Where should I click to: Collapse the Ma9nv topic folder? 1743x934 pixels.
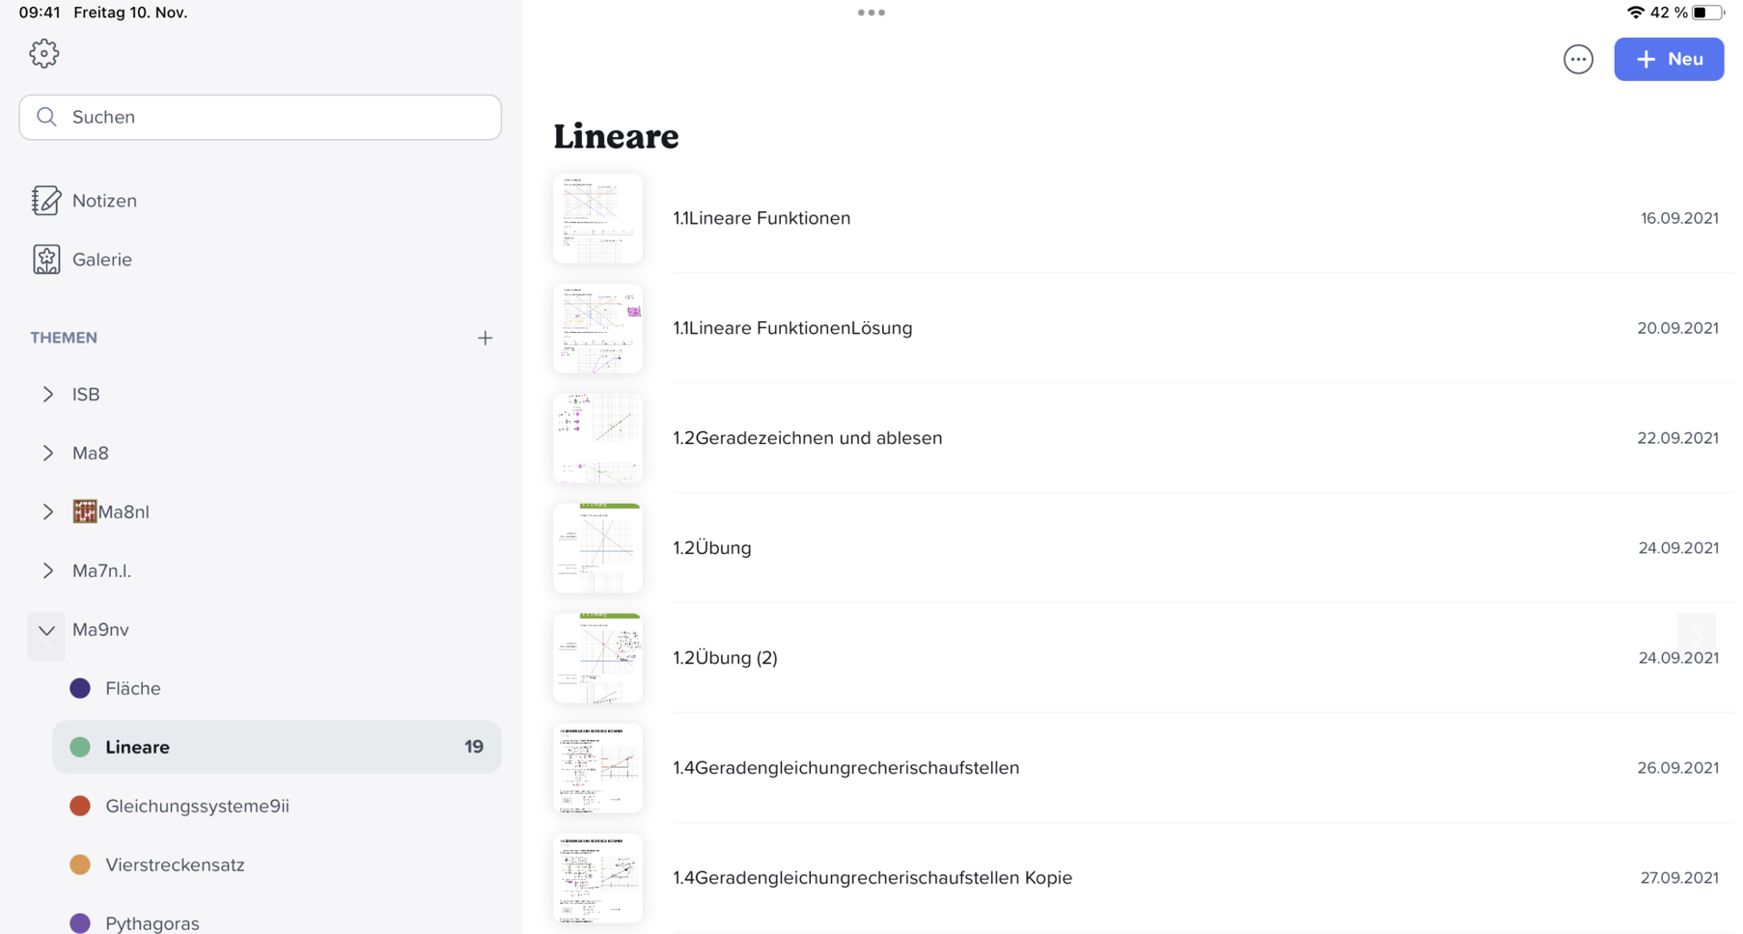(46, 631)
